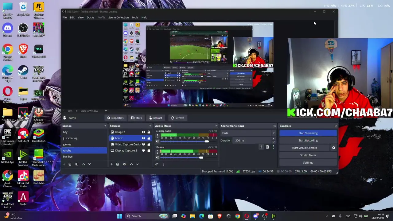Open the Docks menu
Screen dimensions: 393x221
pyautogui.click(x=91, y=17)
